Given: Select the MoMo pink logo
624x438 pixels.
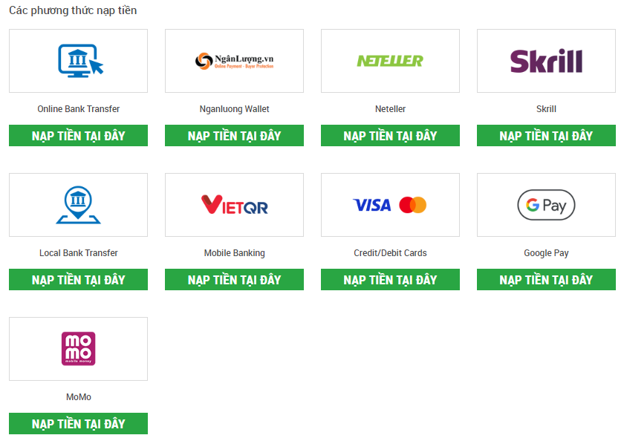Looking at the screenshot, I should point(79,348).
